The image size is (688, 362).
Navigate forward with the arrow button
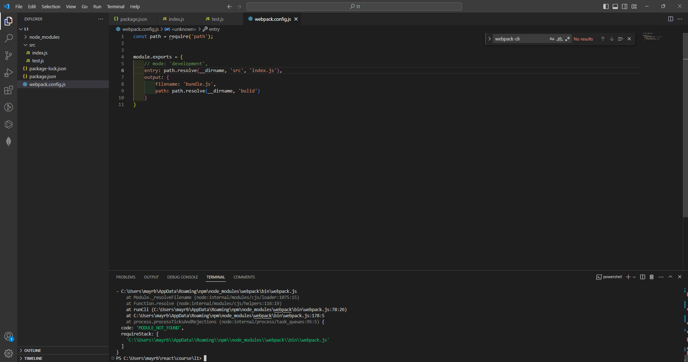[239, 6]
